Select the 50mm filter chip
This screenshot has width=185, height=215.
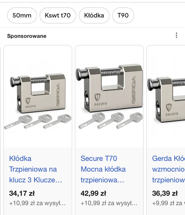click(x=22, y=15)
